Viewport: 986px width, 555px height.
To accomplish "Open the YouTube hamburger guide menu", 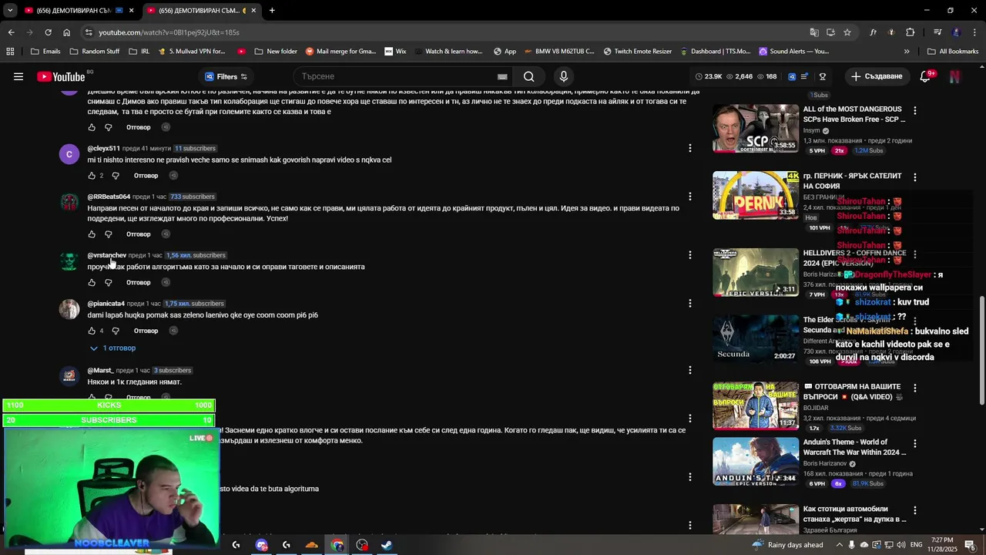I will tap(18, 76).
